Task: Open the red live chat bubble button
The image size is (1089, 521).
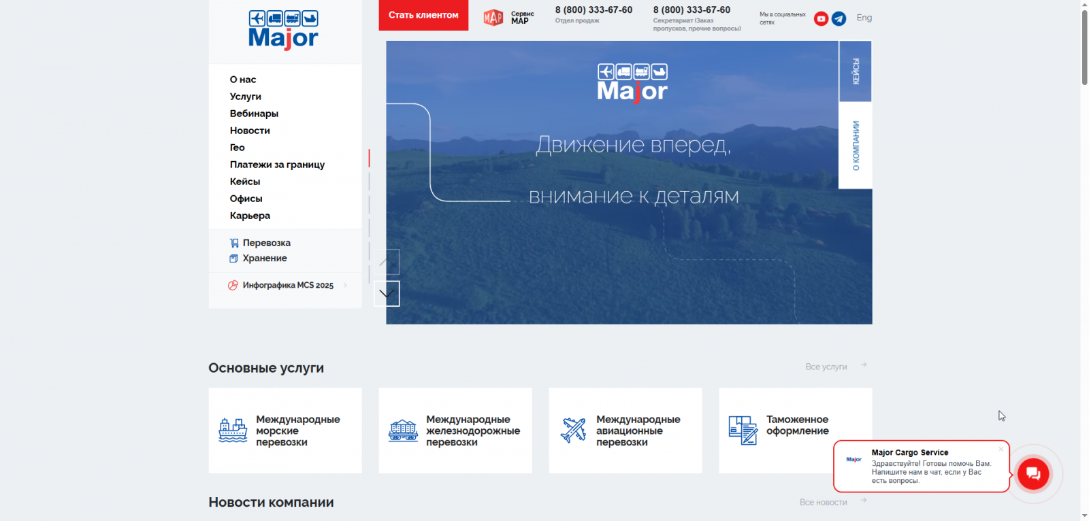Action: pos(1033,473)
